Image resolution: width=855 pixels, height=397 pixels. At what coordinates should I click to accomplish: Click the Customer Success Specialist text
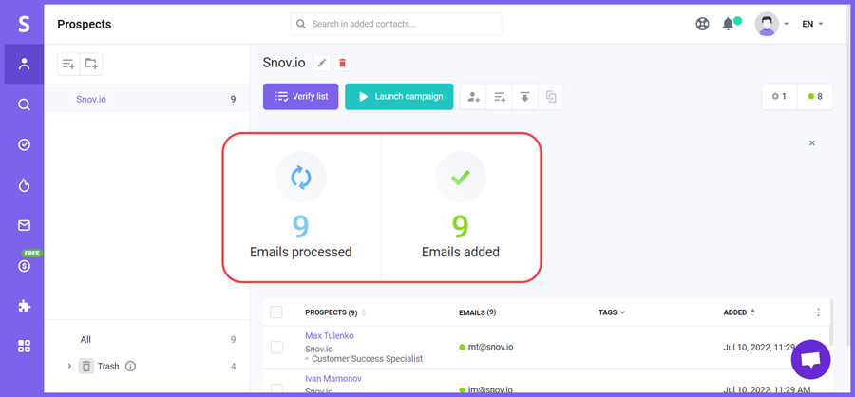click(x=367, y=359)
